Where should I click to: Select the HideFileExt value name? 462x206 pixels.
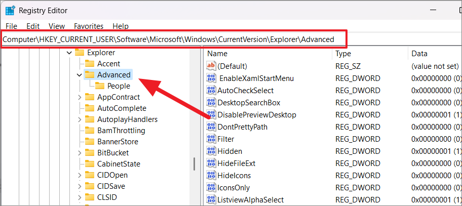[x=236, y=163]
